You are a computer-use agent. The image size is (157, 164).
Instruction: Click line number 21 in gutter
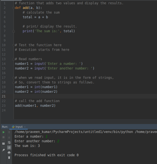[x=4, y=96]
